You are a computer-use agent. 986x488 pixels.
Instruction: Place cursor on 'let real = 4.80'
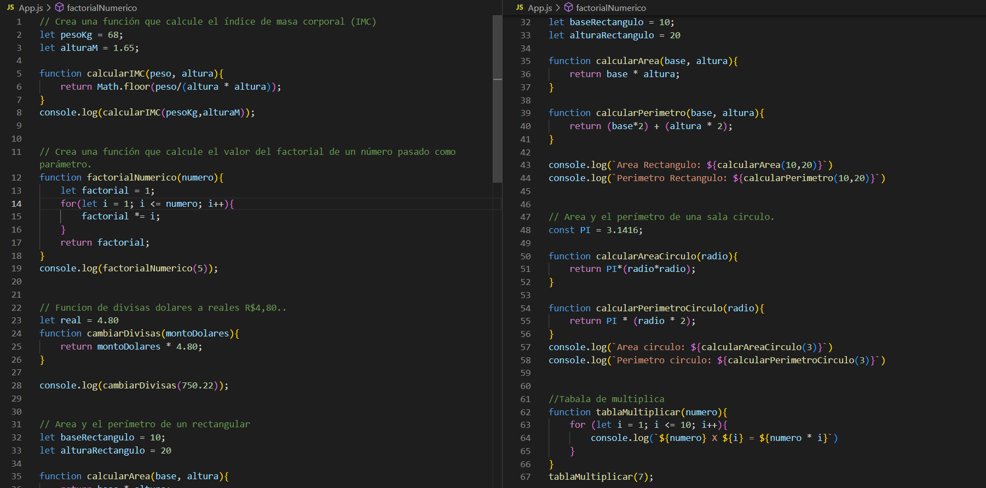79,321
